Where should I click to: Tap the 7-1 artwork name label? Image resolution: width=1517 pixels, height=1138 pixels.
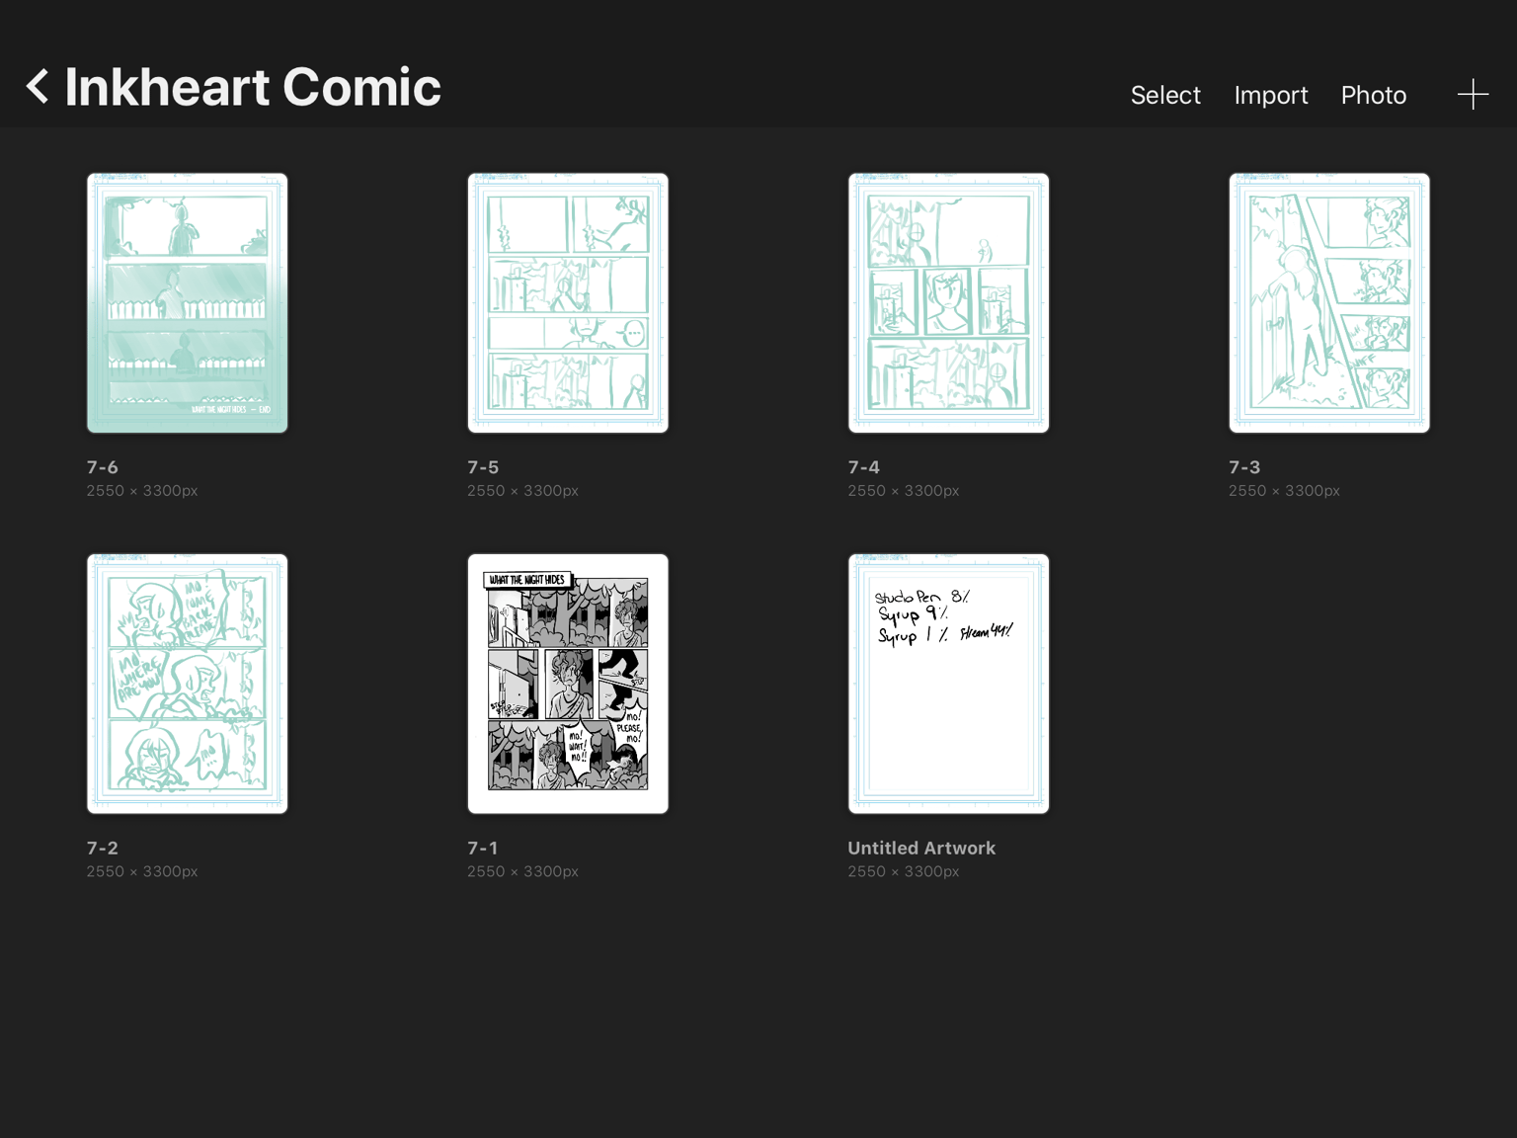[x=483, y=848]
